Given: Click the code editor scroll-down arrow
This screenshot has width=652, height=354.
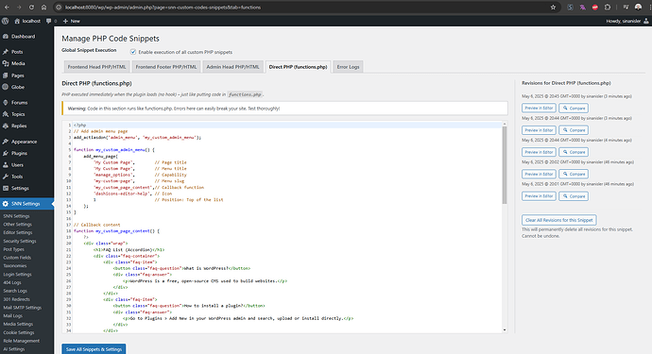Looking at the screenshot, I should (505, 329).
